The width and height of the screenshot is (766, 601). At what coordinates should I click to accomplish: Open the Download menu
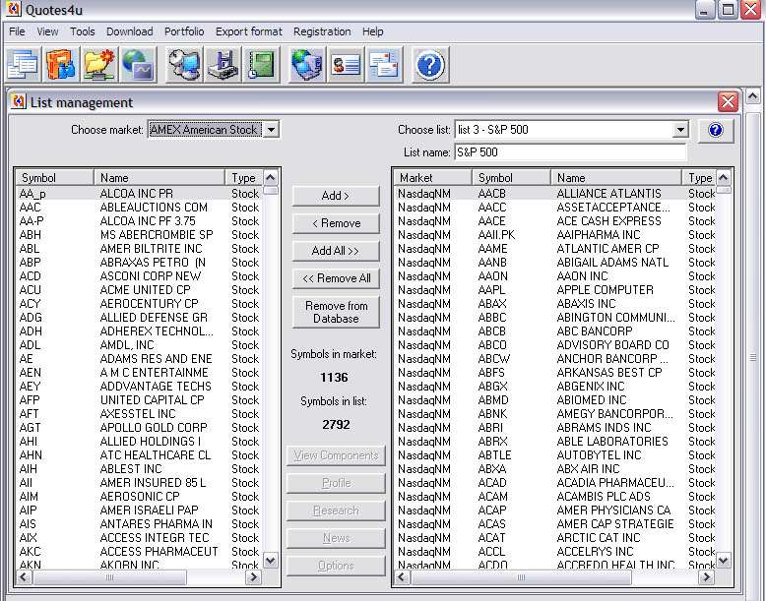pyautogui.click(x=129, y=31)
